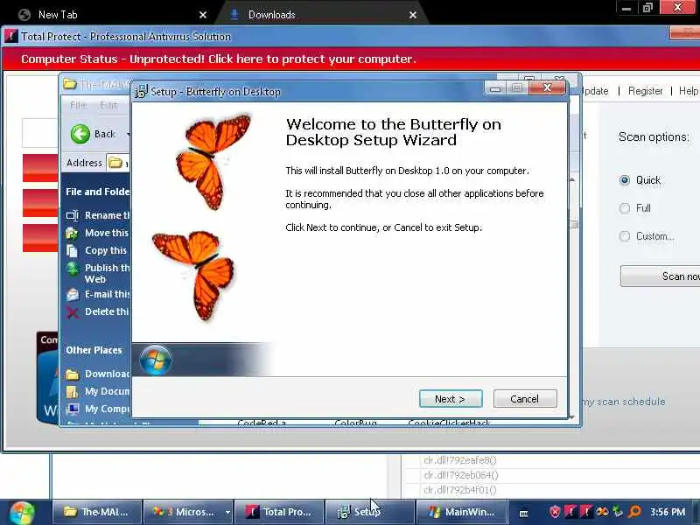Click the Total Protect title bar icon
The image size is (700, 525).
(11, 36)
